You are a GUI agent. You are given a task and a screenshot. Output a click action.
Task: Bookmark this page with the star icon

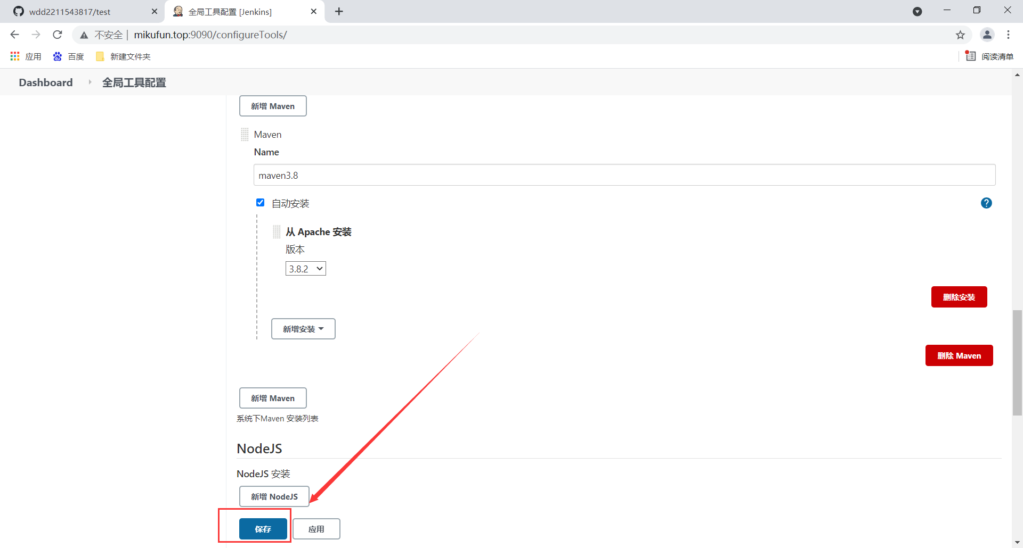click(960, 35)
